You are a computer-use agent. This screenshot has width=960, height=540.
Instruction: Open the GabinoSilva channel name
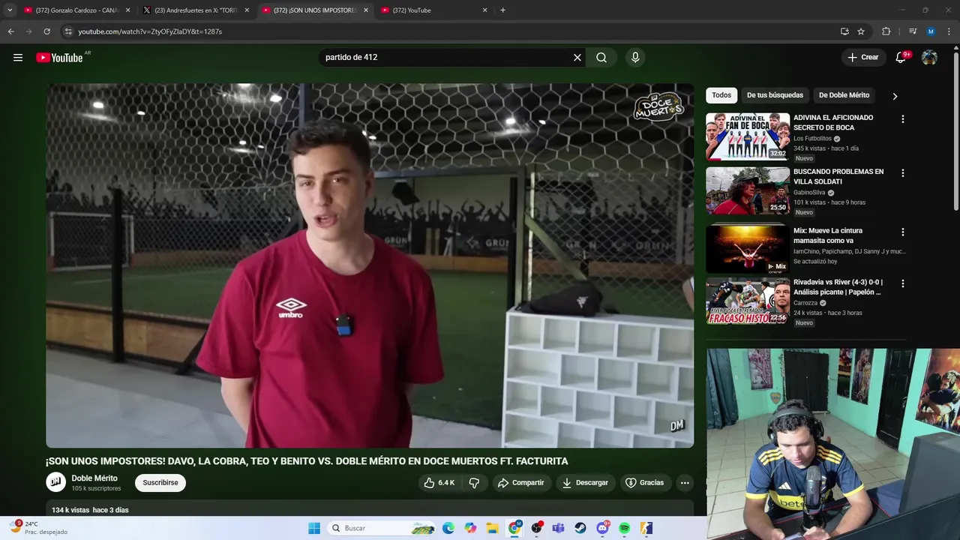coord(809,193)
